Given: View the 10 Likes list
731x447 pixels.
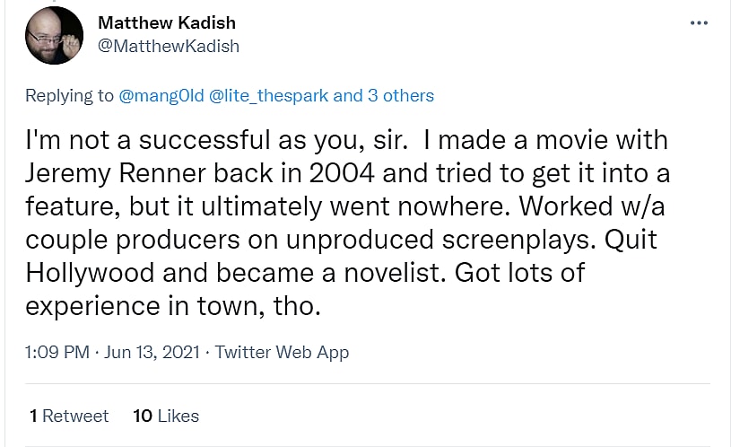Looking at the screenshot, I should (x=166, y=416).
